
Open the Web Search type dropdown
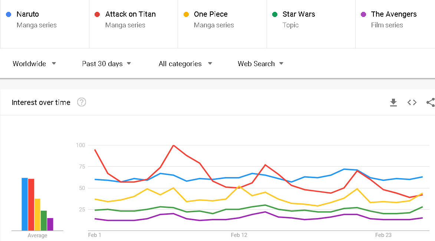(x=260, y=64)
